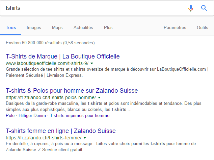
Task: Click the blue magnifying glass search icon
Action: pyautogui.click(x=204, y=8)
